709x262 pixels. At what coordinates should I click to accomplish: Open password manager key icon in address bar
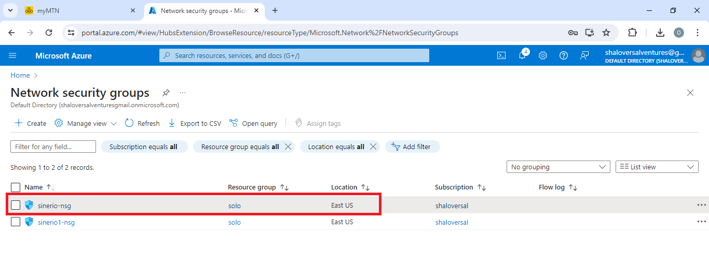click(x=573, y=33)
